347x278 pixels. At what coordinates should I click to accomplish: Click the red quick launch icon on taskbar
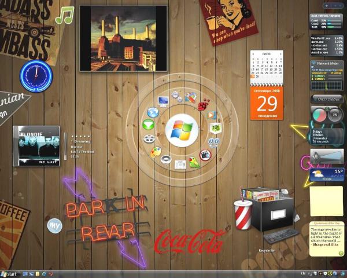50,274
